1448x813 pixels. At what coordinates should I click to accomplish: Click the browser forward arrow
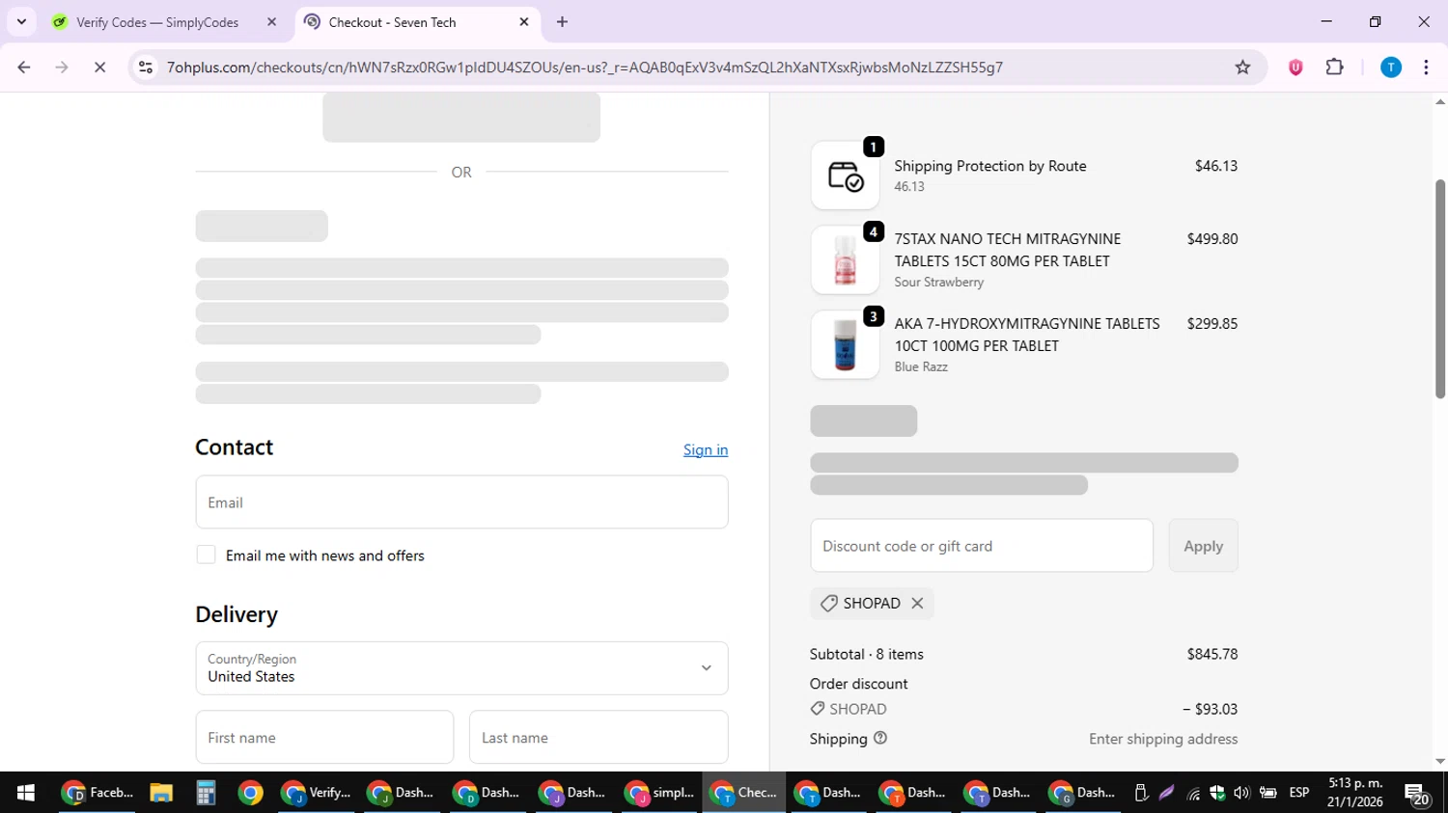62,68
